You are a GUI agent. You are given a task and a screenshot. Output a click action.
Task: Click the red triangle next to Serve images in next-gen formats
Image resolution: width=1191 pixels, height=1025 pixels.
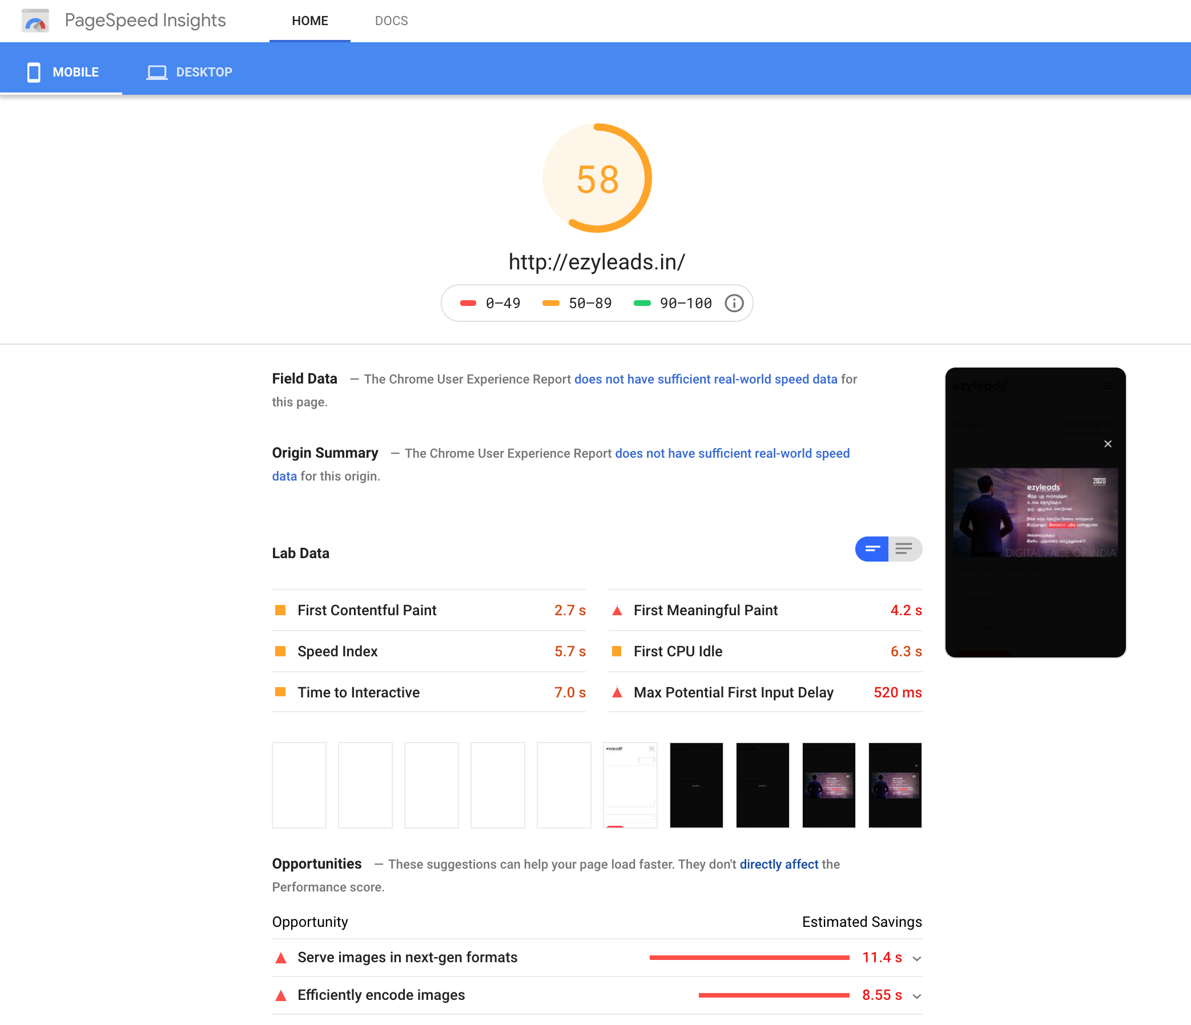[x=281, y=957]
